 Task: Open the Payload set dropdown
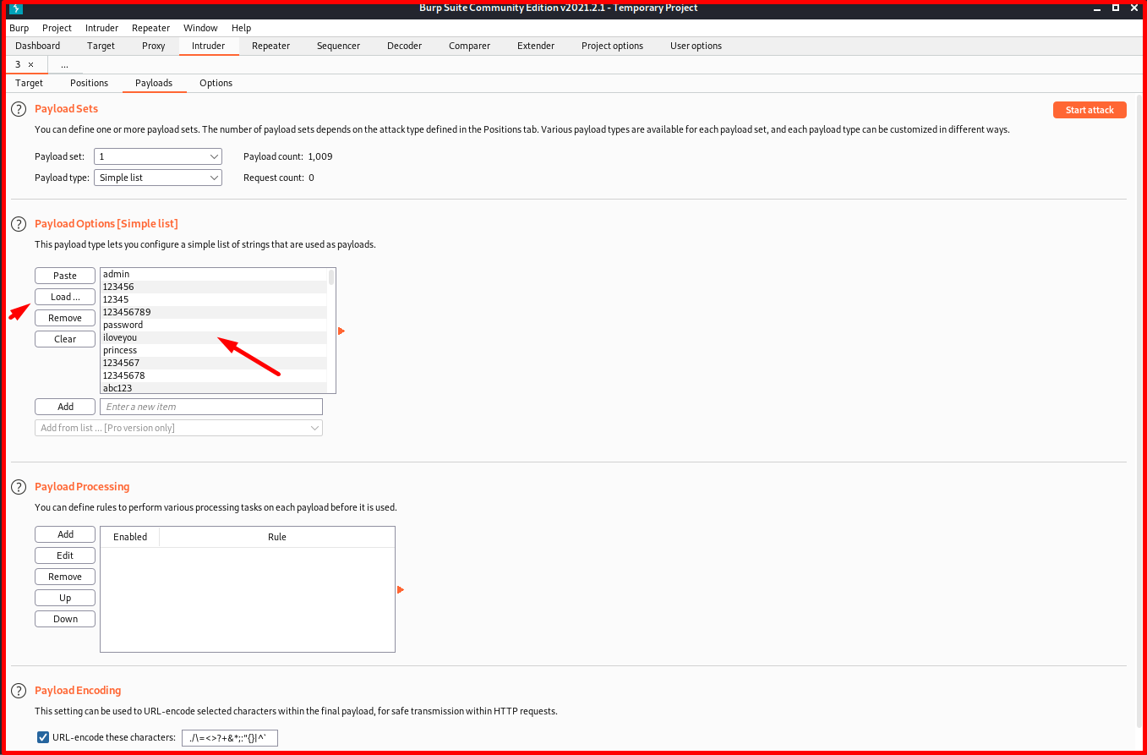pyautogui.click(x=157, y=156)
